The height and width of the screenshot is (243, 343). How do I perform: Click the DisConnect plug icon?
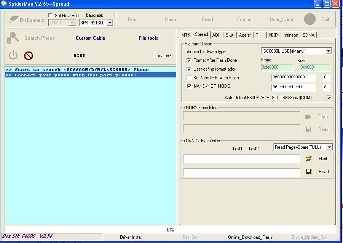point(14,19)
